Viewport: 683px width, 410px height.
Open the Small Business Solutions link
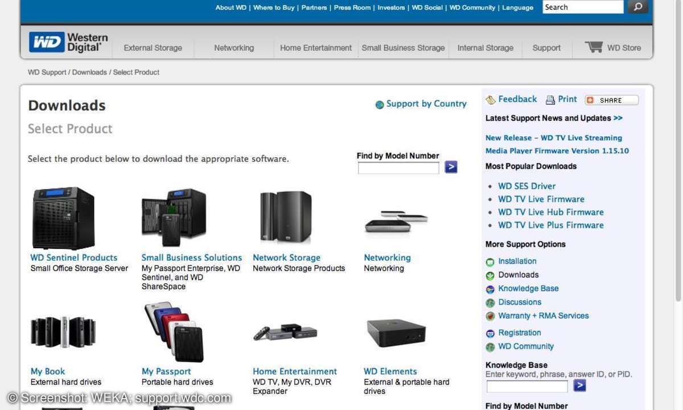point(192,257)
